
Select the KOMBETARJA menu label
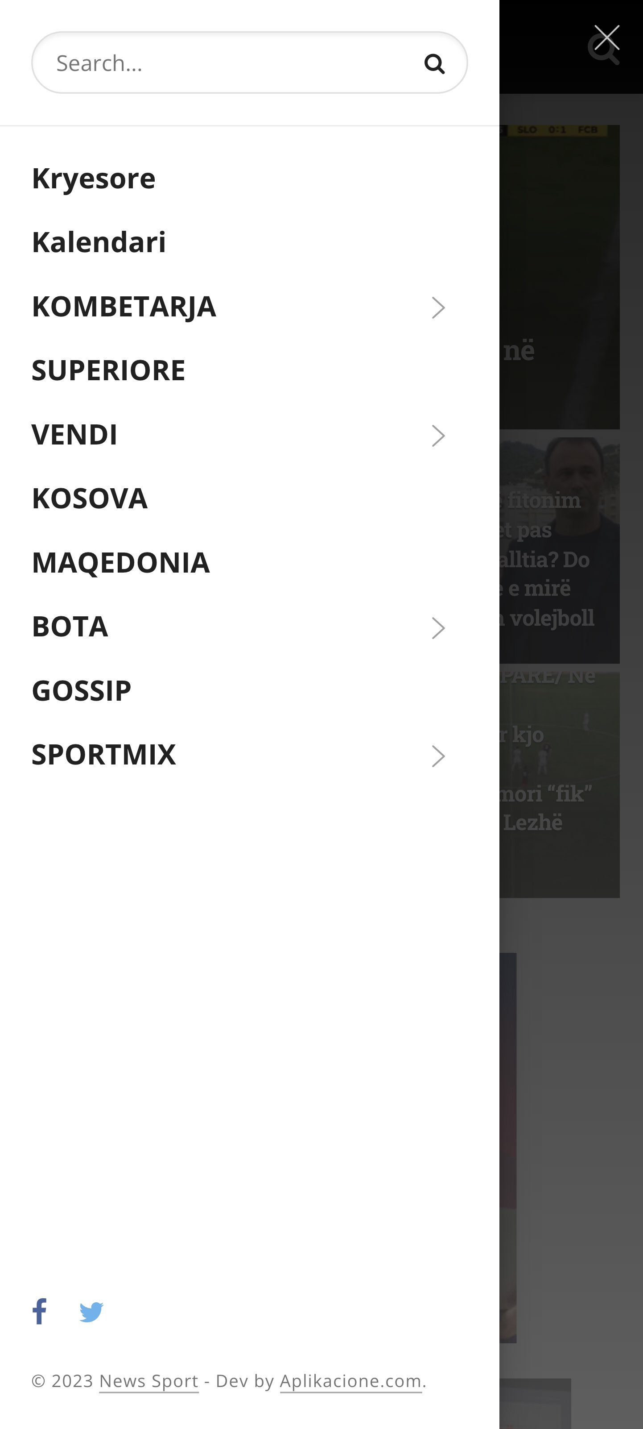(x=124, y=307)
